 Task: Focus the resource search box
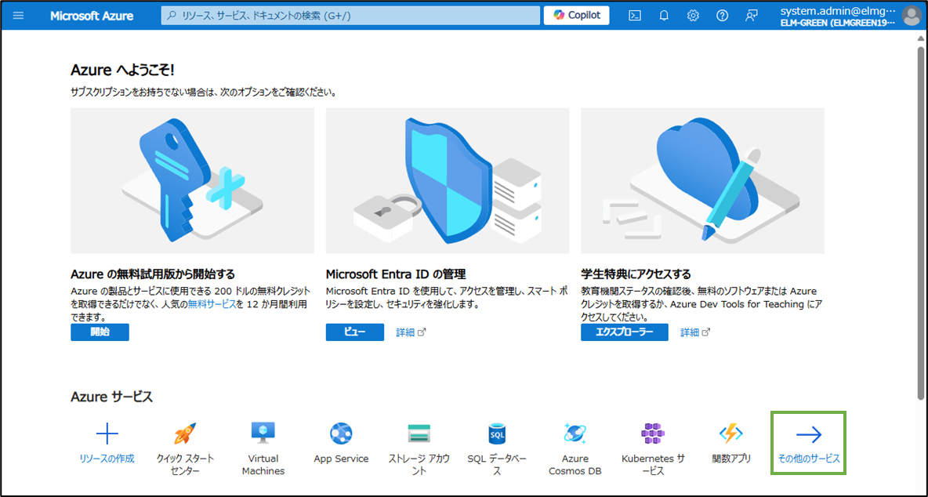pyautogui.click(x=350, y=16)
